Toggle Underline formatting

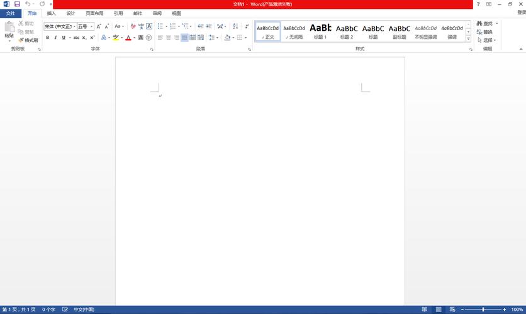[x=64, y=38]
